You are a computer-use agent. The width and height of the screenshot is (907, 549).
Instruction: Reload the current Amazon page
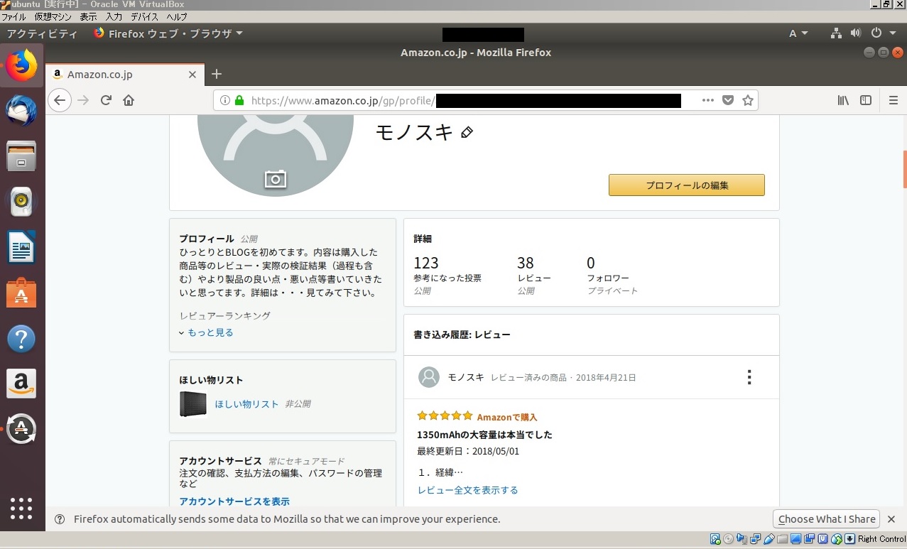(x=106, y=100)
